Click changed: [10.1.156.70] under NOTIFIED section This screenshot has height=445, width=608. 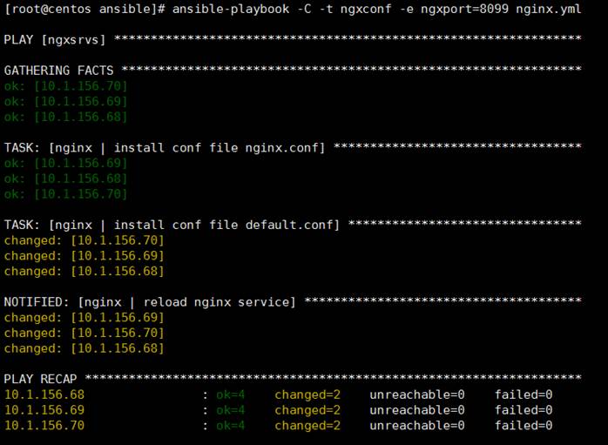[84, 333]
